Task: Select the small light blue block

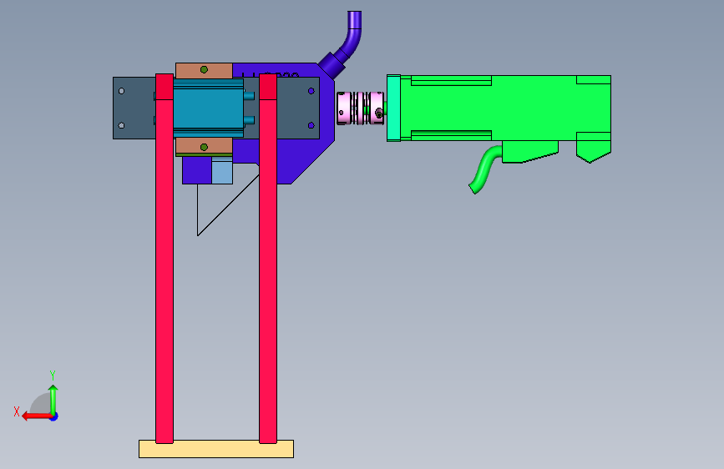Action: pyautogui.click(x=222, y=171)
